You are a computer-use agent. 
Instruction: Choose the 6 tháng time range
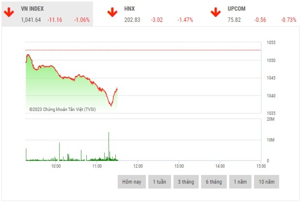coord(214,182)
